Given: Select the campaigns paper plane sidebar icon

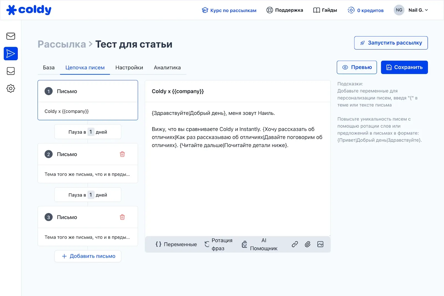Looking at the screenshot, I should [11, 54].
